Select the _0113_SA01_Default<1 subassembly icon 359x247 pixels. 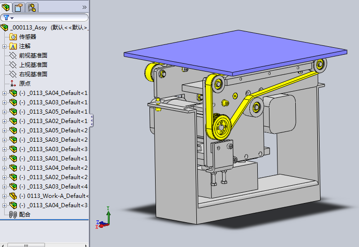13,158
